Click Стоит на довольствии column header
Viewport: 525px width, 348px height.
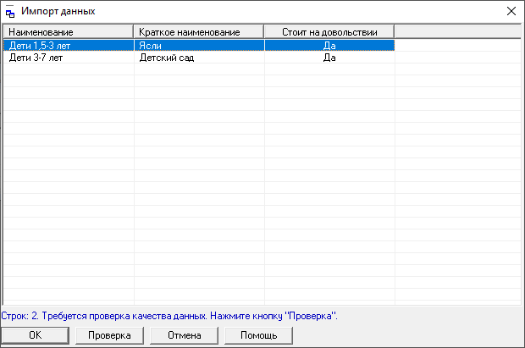pyautogui.click(x=329, y=32)
